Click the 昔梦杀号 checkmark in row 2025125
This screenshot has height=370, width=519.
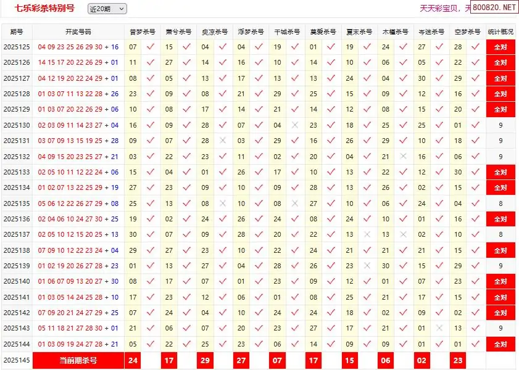point(151,46)
